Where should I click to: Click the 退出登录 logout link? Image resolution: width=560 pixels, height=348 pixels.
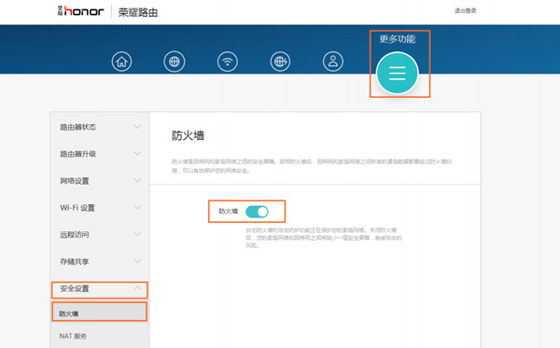465,10
